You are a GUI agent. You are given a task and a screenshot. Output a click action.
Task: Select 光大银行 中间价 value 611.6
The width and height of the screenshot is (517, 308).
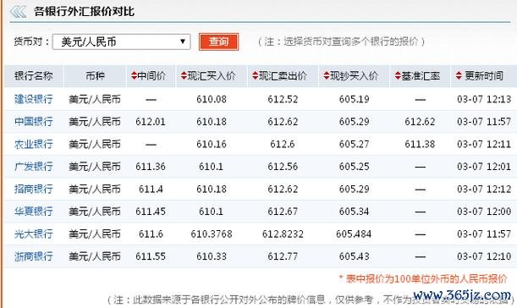[x=151, y=234]
